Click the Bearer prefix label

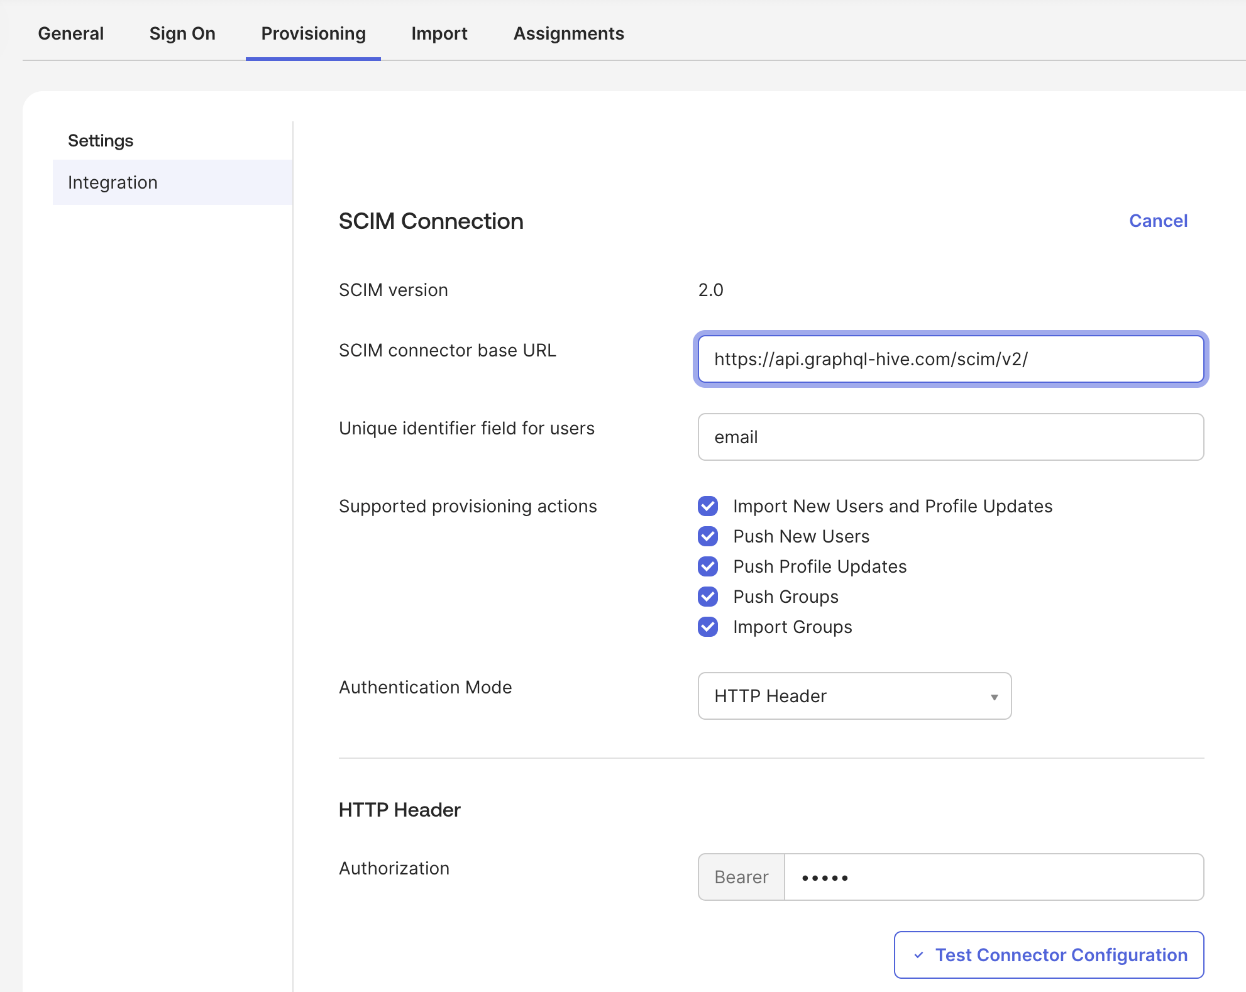(x=741, y=877)
